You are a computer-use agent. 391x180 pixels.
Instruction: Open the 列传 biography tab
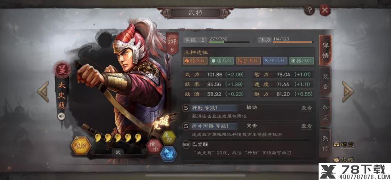pos(325,144)
